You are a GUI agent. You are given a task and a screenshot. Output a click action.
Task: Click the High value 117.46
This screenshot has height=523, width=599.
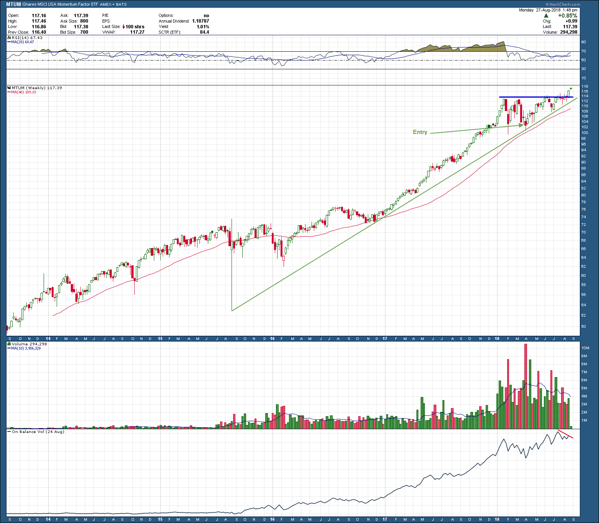[x=39, y=21]
